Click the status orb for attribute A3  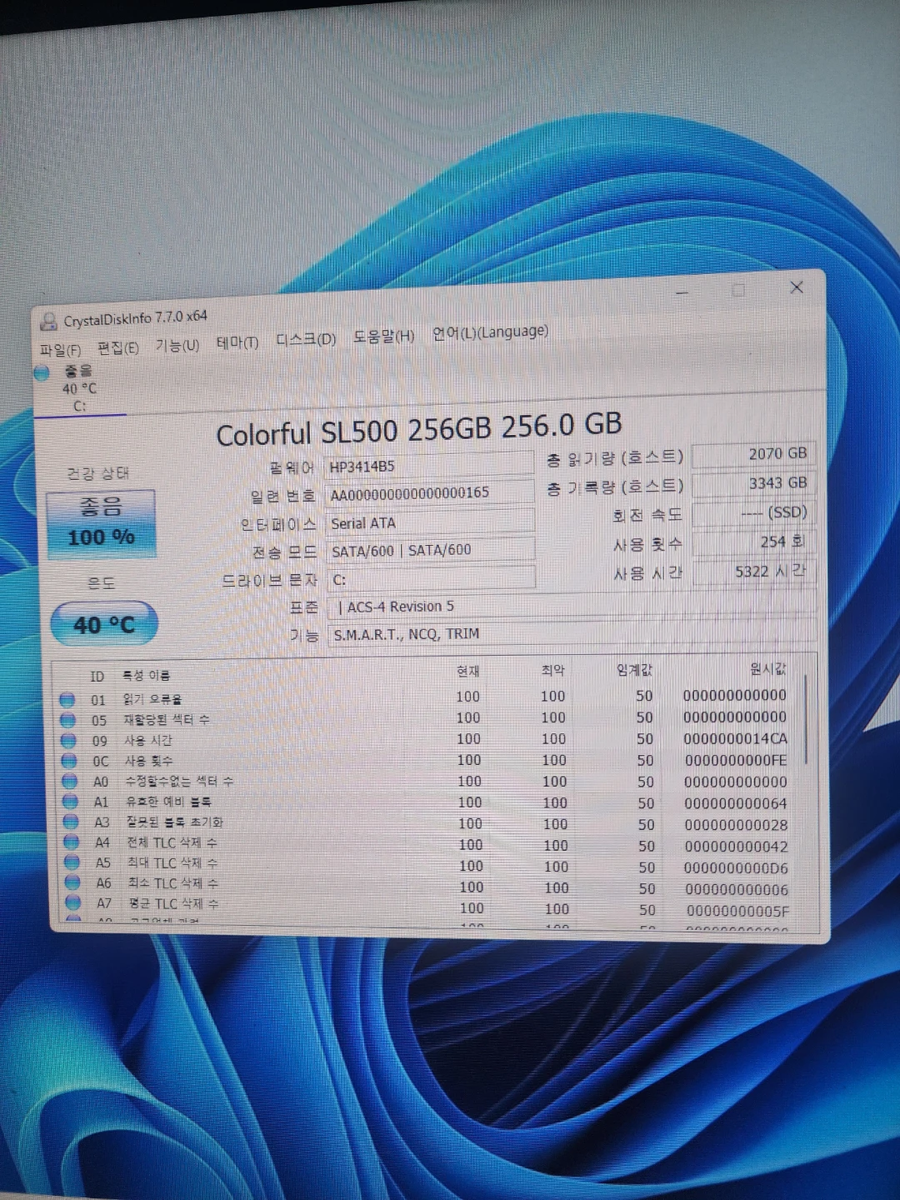click(x=71, y=822)
